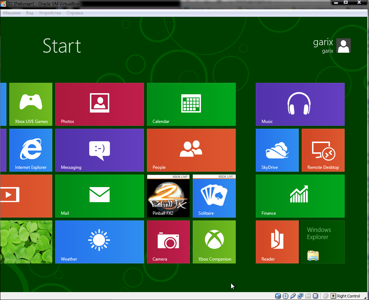
Task: Open the Вид menu
Action: [x=30, y=13]
